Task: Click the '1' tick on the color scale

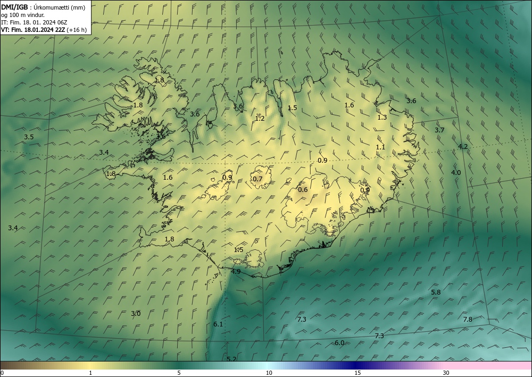Action: point(90,373)
